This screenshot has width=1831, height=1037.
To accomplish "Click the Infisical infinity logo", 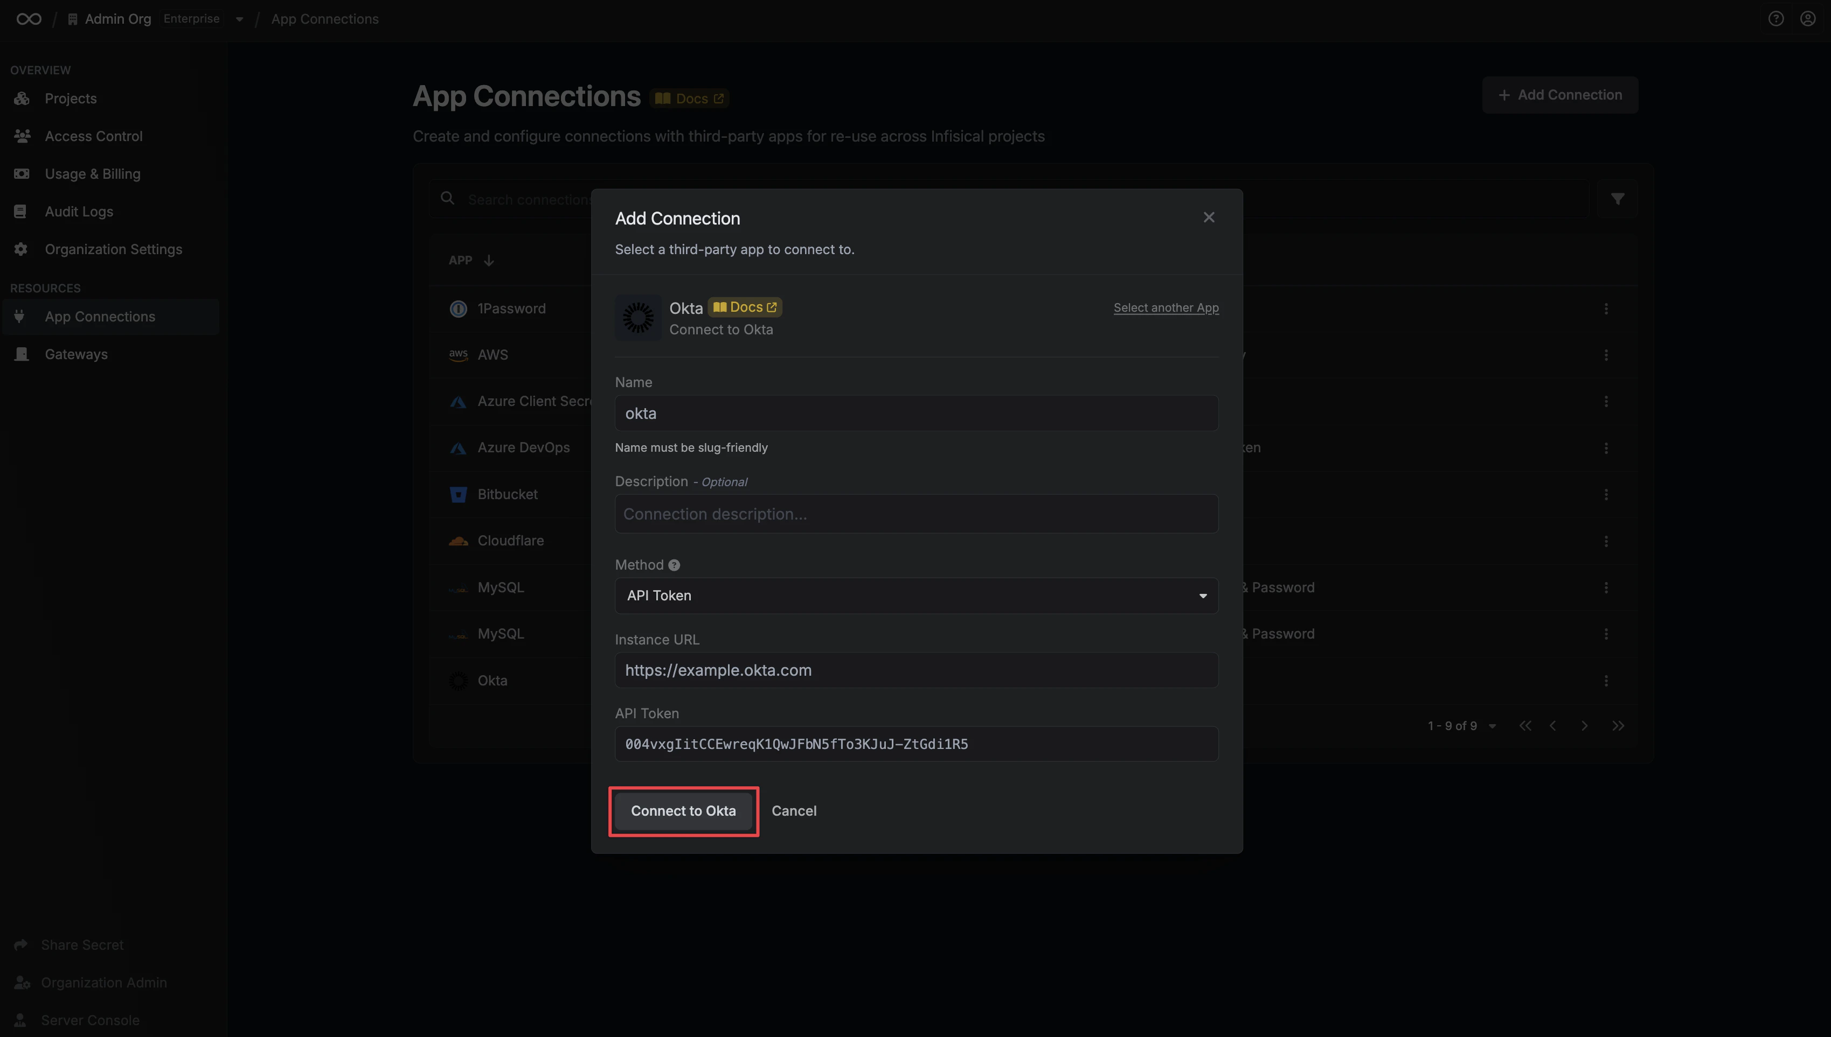I will tap(29, 19).
